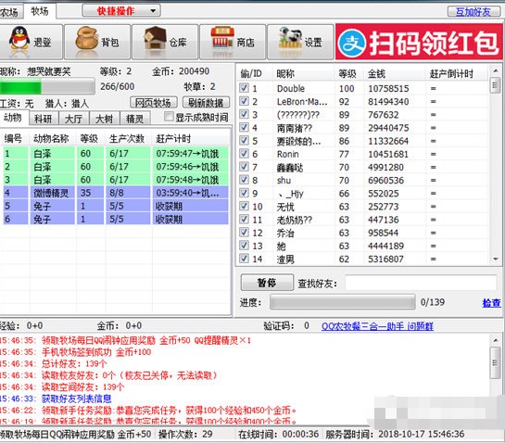Select animal row 5 兔子
The width and height of the screenshot is (505, 443).
click(116, 206)
